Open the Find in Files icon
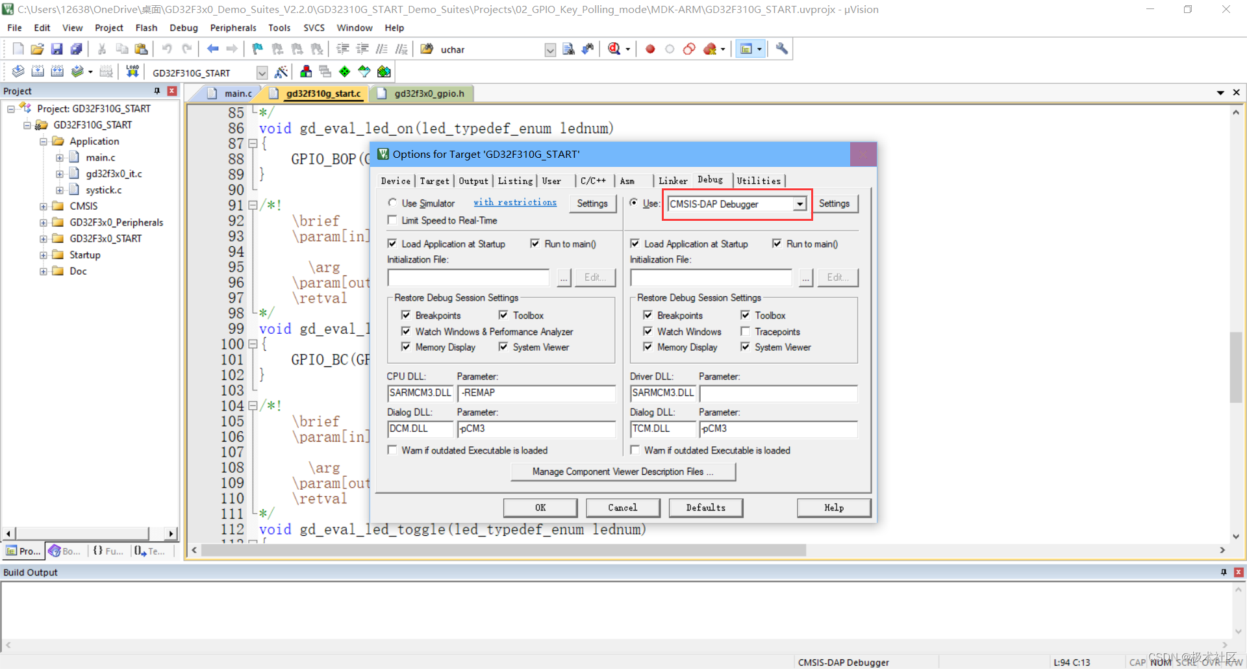 pyautogui.click(x=568, y=49)
